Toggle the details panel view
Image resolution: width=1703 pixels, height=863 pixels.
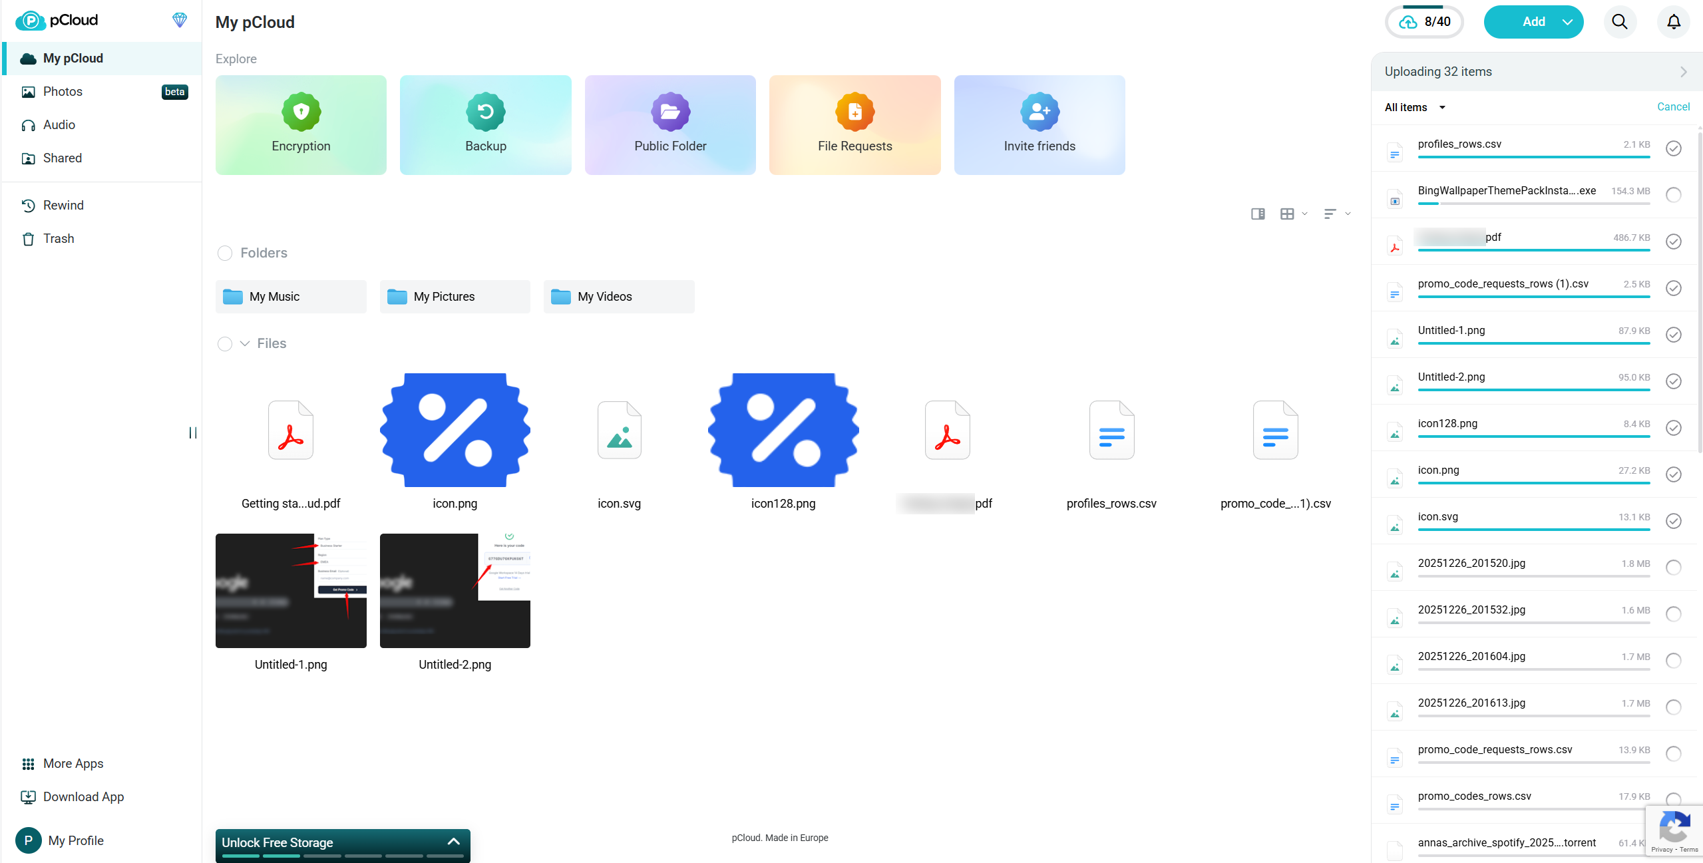pos(1257,214)
